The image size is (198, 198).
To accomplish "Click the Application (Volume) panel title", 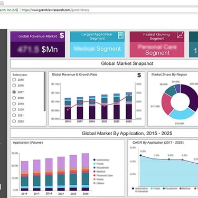I will coord(28,143).
